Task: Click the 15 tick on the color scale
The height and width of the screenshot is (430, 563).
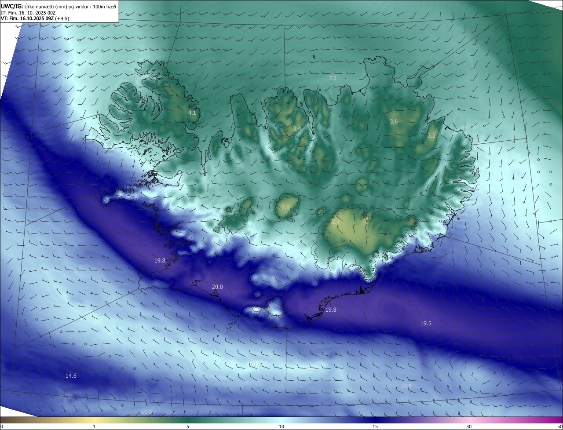Action: tap(375, 426)
